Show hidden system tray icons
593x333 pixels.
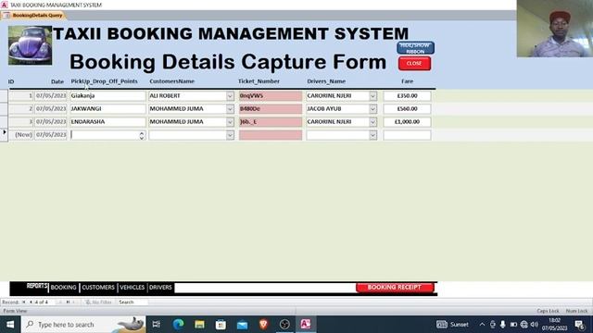pyautogui.click(x=482, y=325)
